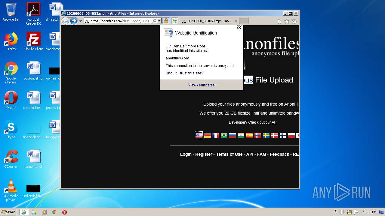Click the network connection tray icon

click(349, 212)
